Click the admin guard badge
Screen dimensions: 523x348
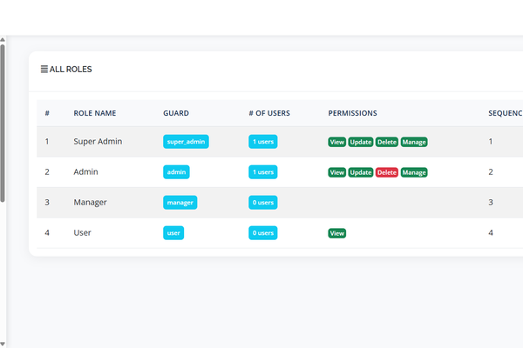(176, 172)
